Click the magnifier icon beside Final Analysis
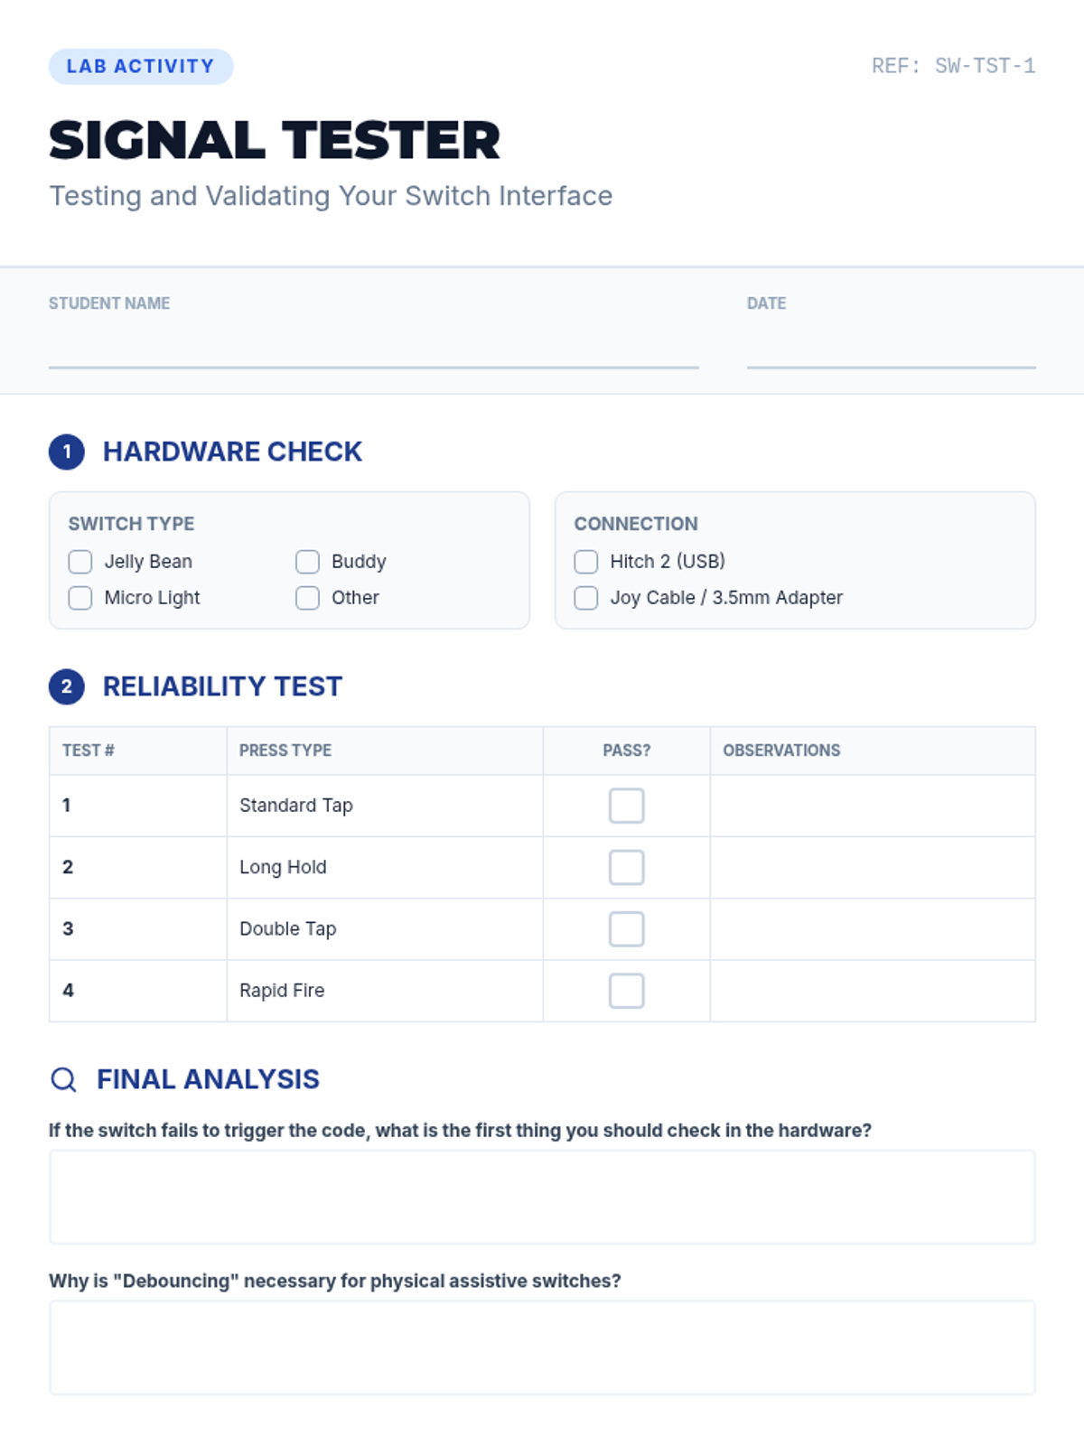The image size is (1084, 1445). pos(63,1079)
